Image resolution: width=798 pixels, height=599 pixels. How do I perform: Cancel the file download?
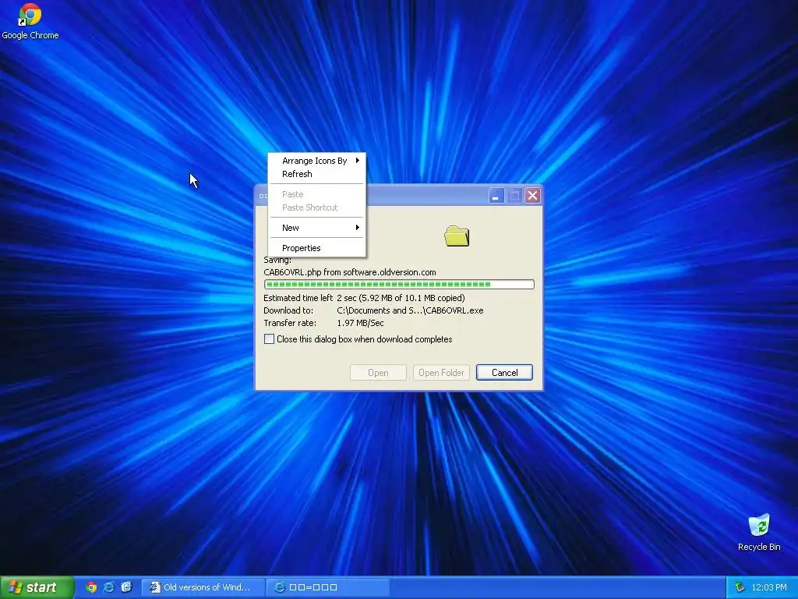tap(504, 372)
